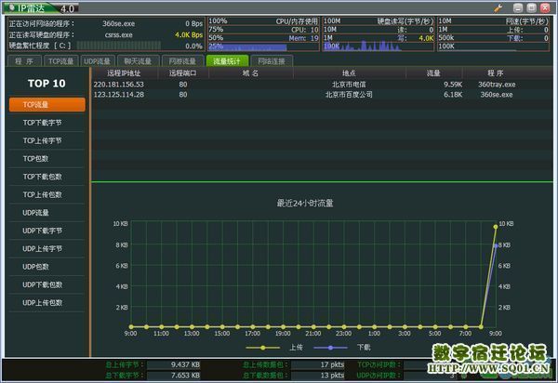Select the 流量统计 tab
This screenshot has height=383, width=558.
point(227,61)
